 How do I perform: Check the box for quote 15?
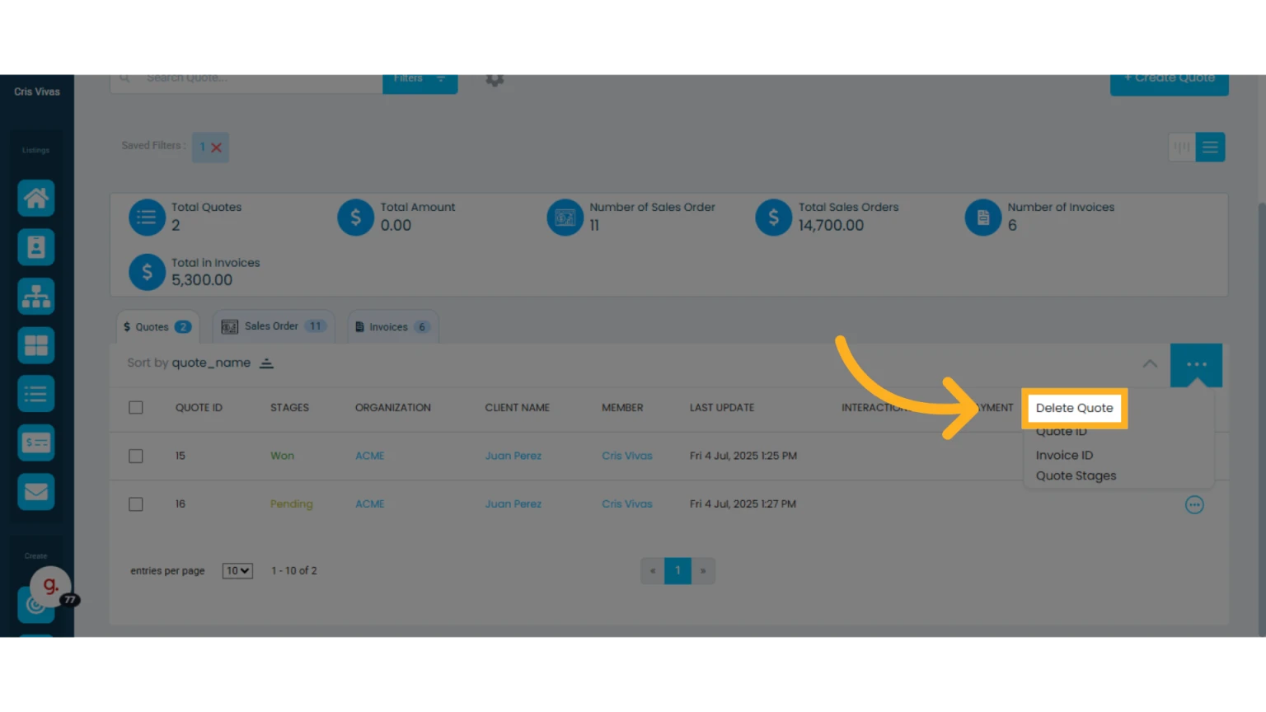136,456
